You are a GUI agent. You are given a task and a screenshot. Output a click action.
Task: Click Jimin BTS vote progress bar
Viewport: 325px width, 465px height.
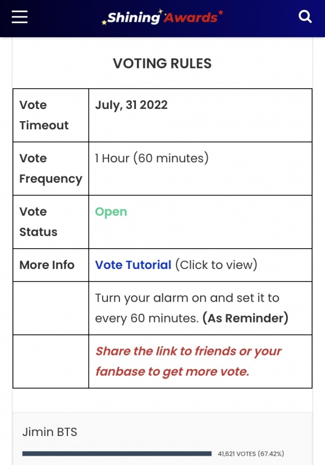coord(117,453)
